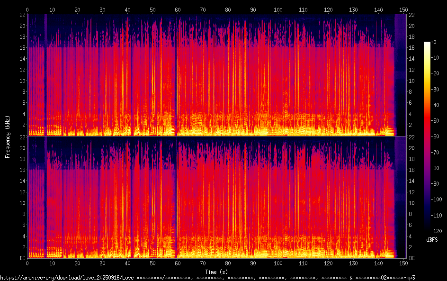Pick the +0 label on dBFS scale
Screen dimensions: 447x281
pyautogui.click(x=433, y=42)
